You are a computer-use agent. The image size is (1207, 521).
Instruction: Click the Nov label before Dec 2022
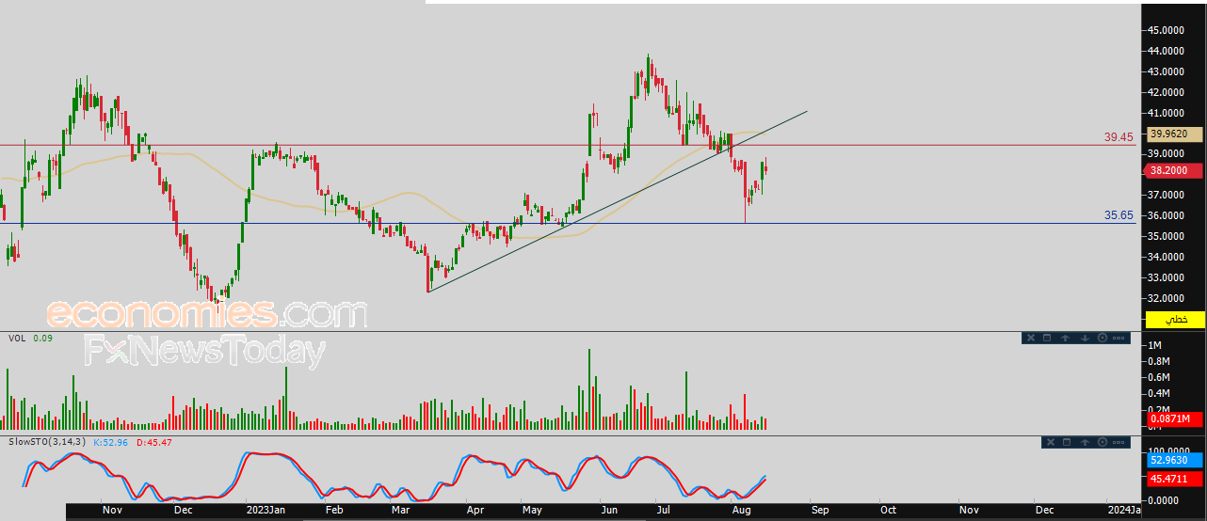click(x=112, y=510)
